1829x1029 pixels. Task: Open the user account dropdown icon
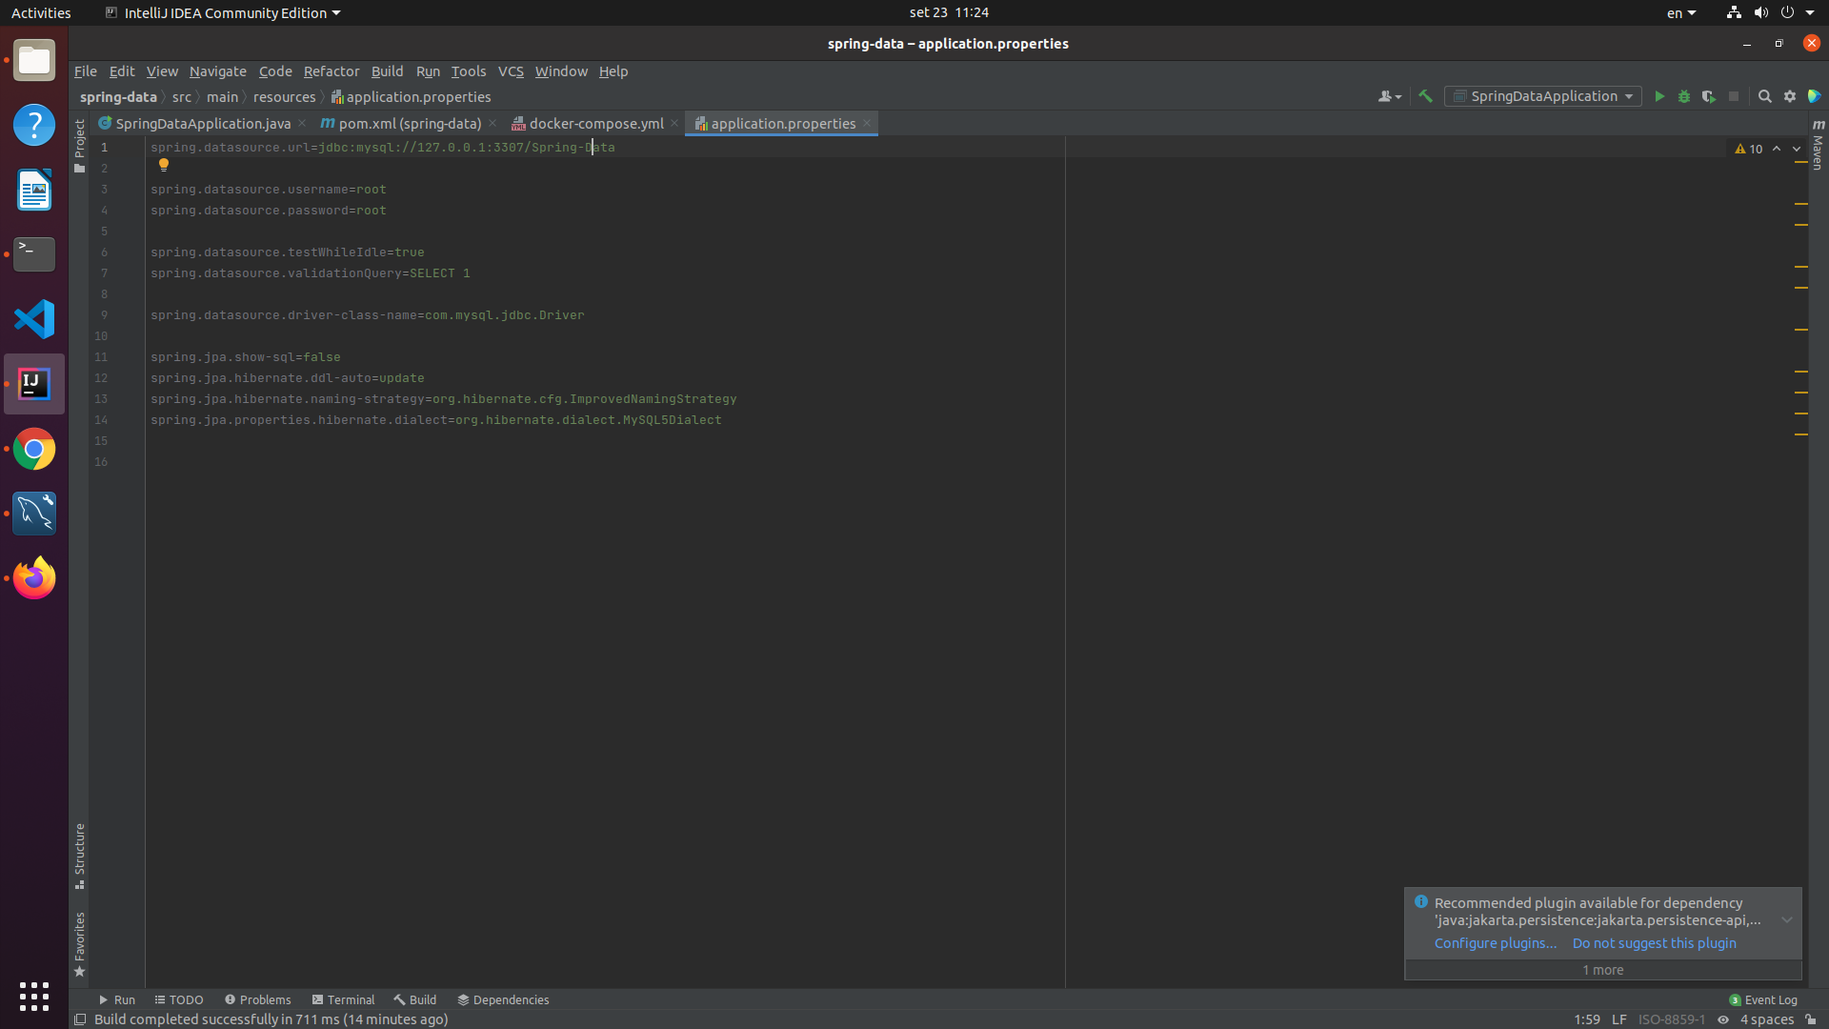1390,96
